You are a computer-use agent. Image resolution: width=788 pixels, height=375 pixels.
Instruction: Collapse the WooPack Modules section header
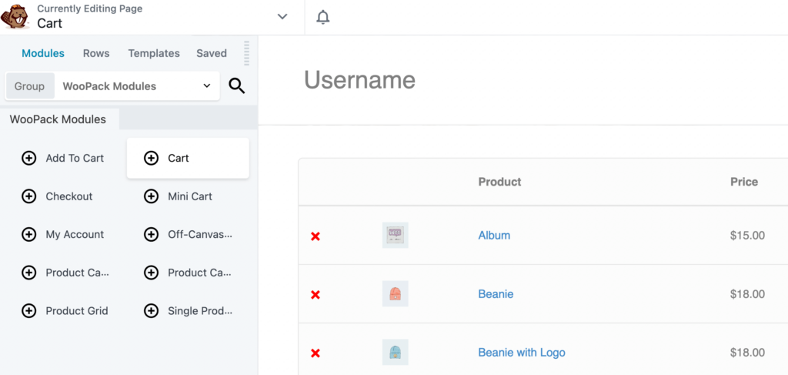click(x=58, y=119)
